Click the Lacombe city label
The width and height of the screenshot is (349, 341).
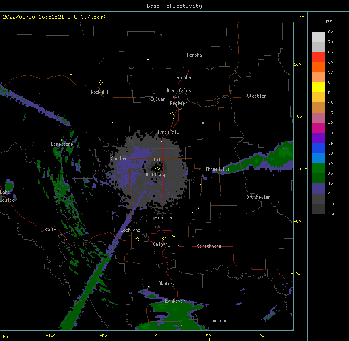(182, 77)
